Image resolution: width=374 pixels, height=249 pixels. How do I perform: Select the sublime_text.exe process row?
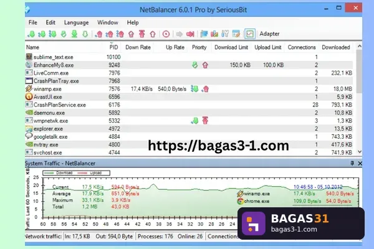[x=189, y=57]
